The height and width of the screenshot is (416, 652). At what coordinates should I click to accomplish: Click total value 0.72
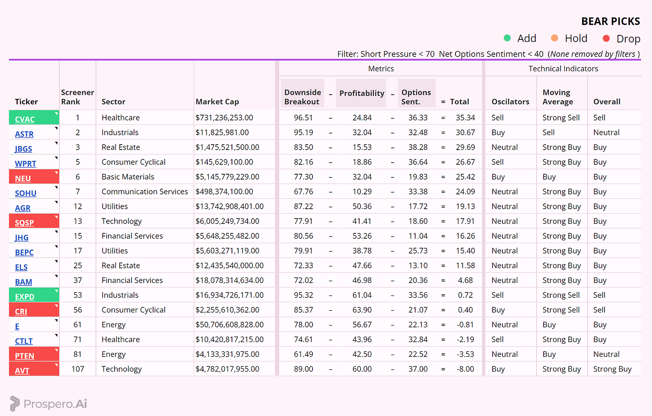[x=465, y=295]
